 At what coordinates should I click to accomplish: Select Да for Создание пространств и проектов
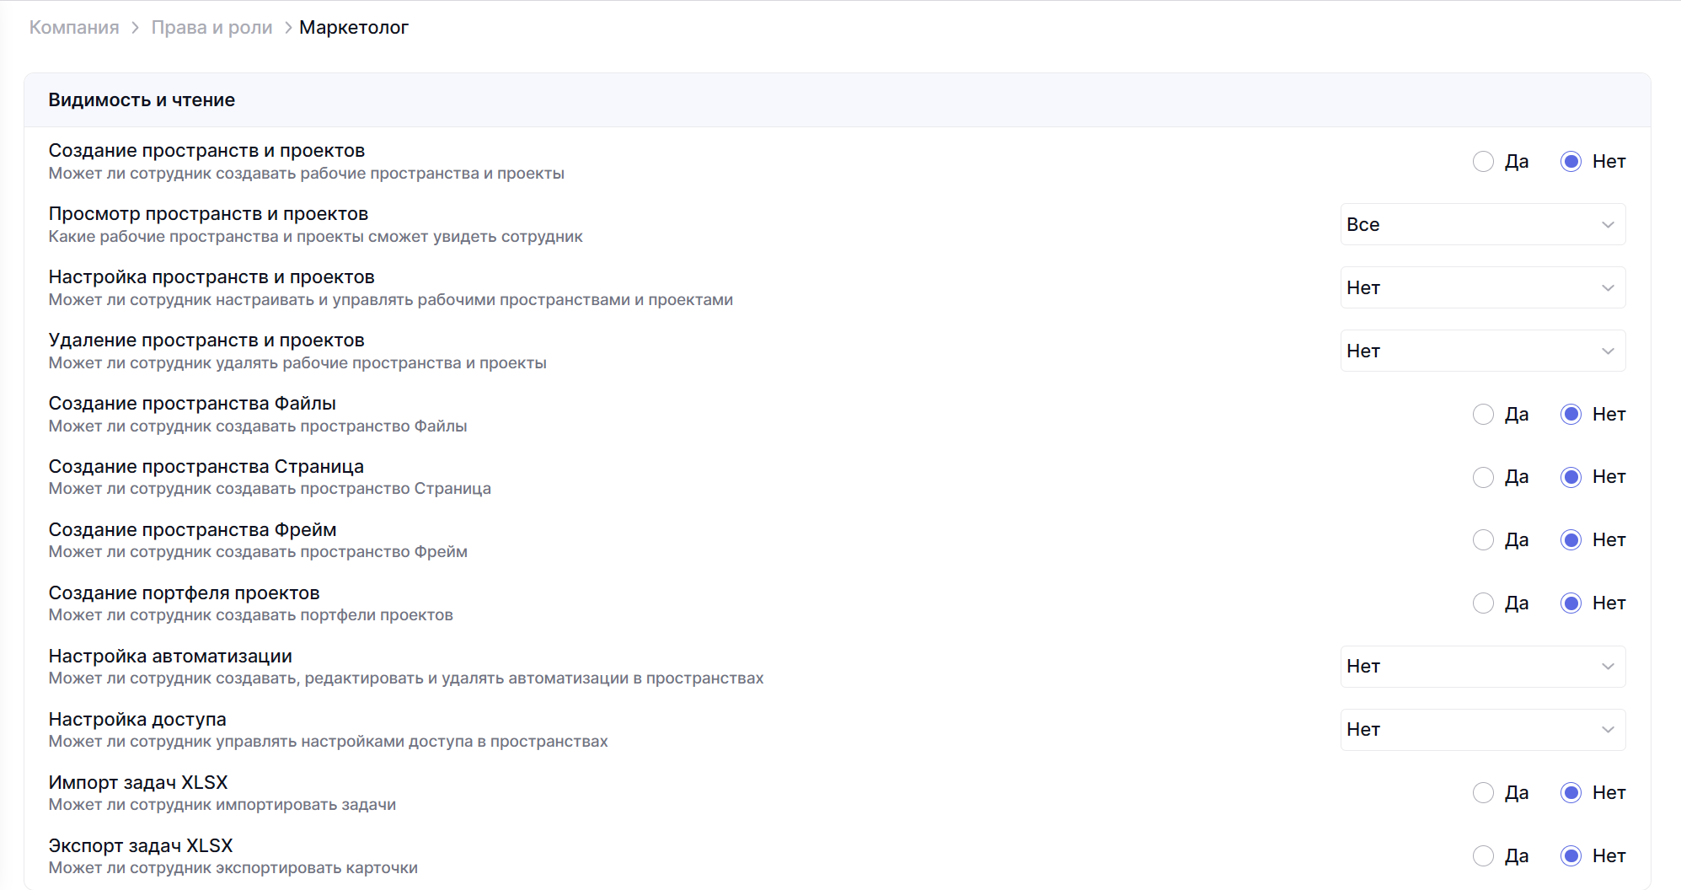pos(1483,162)
